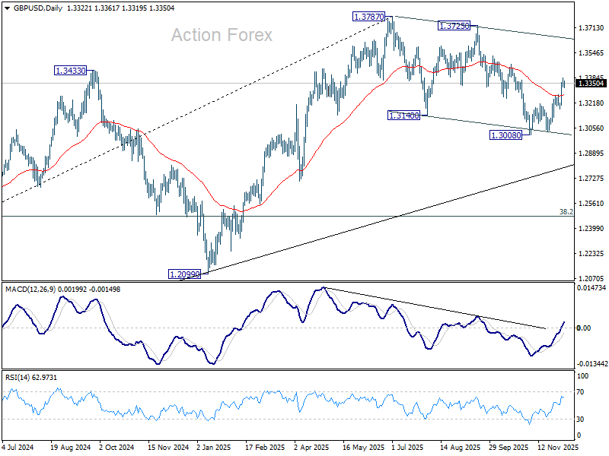Click the 1.25610 price axis value
The width and height of the screenshot is (609, 456).
[x=591, y=204]
